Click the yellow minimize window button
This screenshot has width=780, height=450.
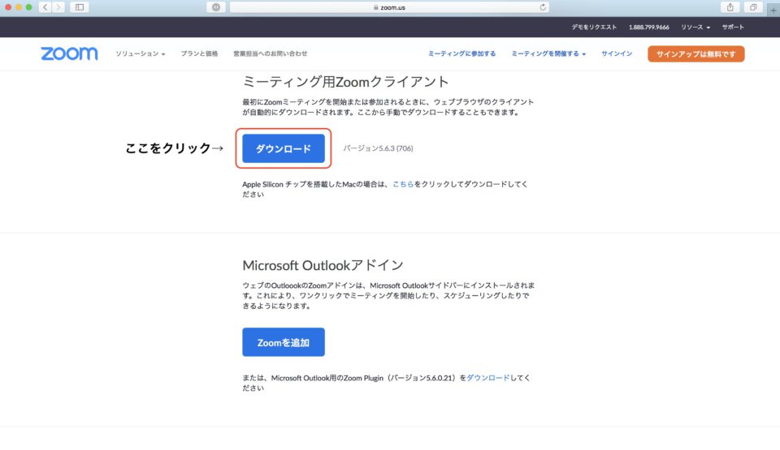[19, 7]
